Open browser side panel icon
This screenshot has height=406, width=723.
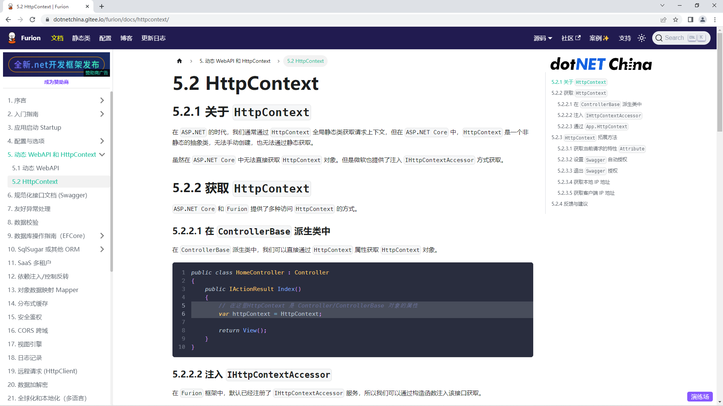coord(690,20)
